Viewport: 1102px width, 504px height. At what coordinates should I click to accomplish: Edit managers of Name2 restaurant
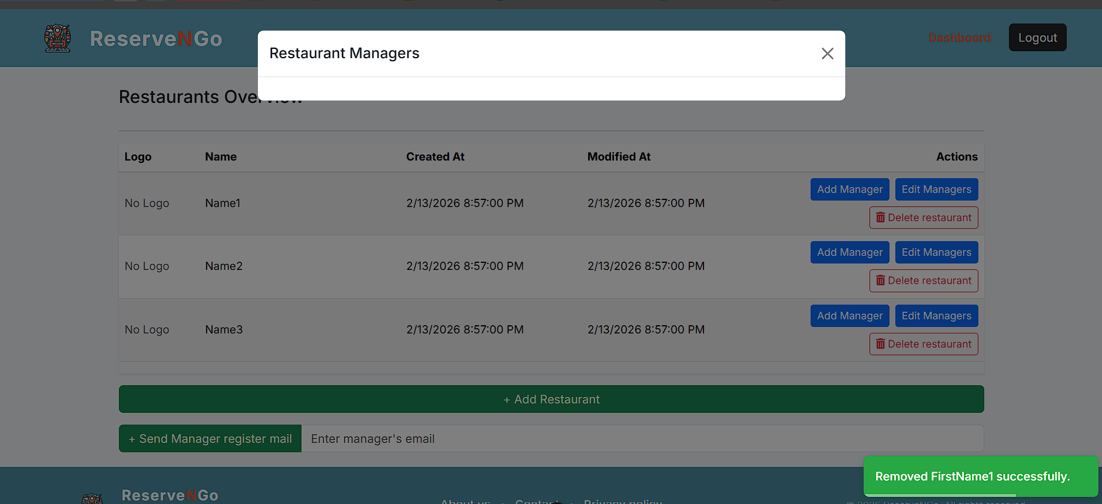(936, 252)
